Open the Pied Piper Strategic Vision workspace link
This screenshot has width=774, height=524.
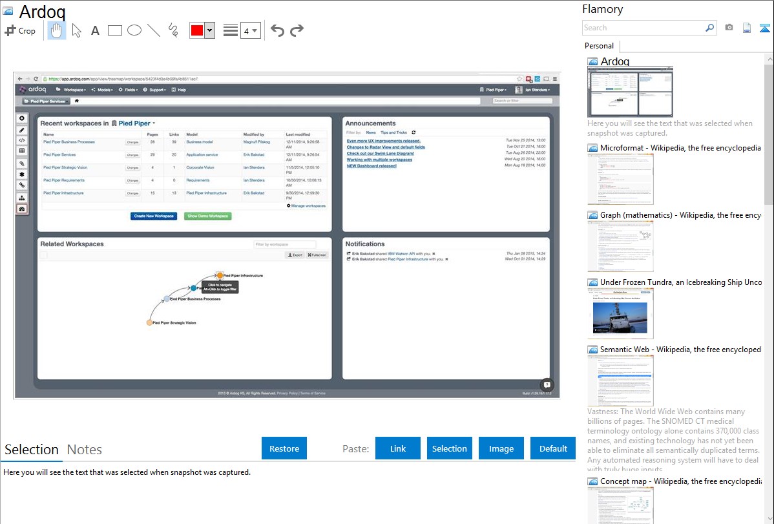coord(65,167)
